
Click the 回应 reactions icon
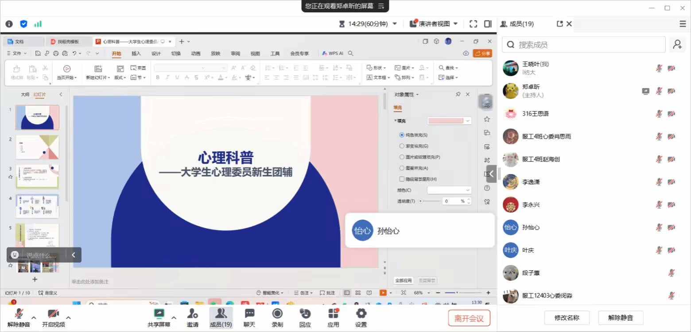(x=305, y=317)
